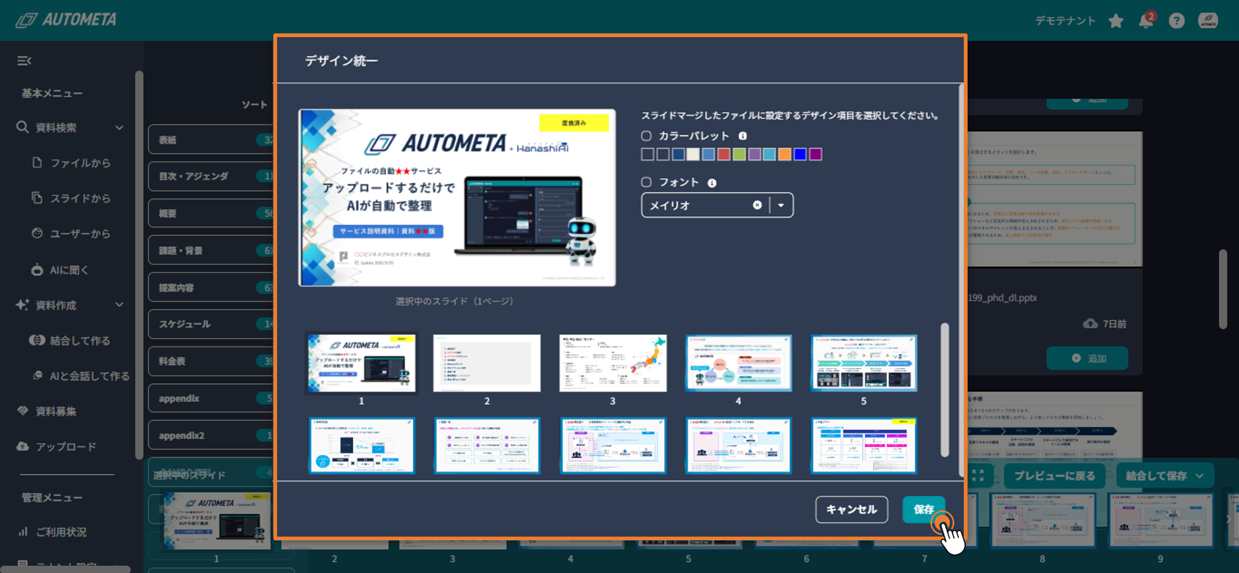Click the help question mark icon
This screenshot has width=1239, height=573.
[1176, 21]
